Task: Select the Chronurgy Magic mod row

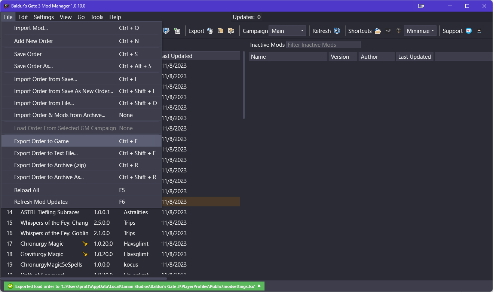Action: pyautogui.click(x=121, y=244)
